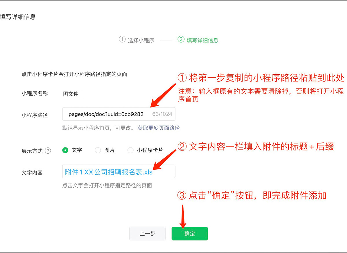
Task: Click the green 填写详细信息 step label
Action: [202, 40]
